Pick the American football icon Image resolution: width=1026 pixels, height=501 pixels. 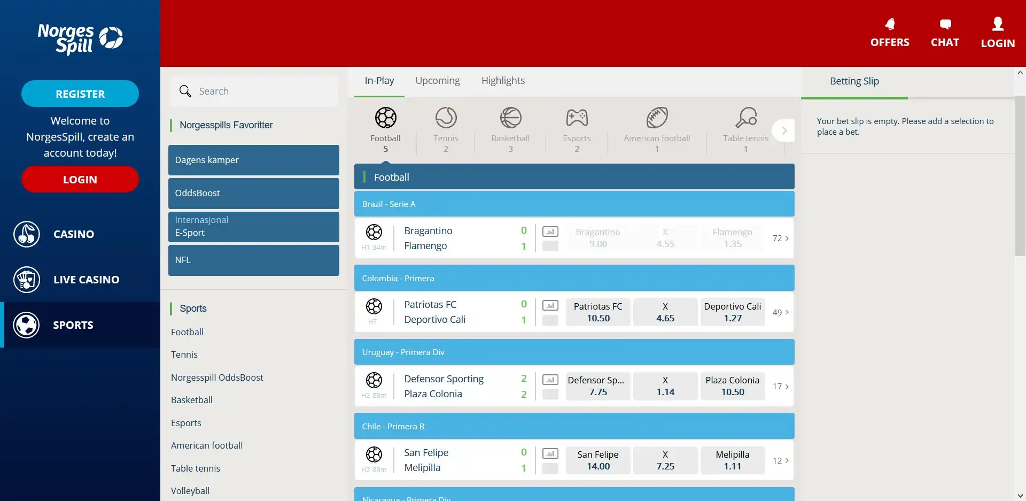tap(657, 118)
